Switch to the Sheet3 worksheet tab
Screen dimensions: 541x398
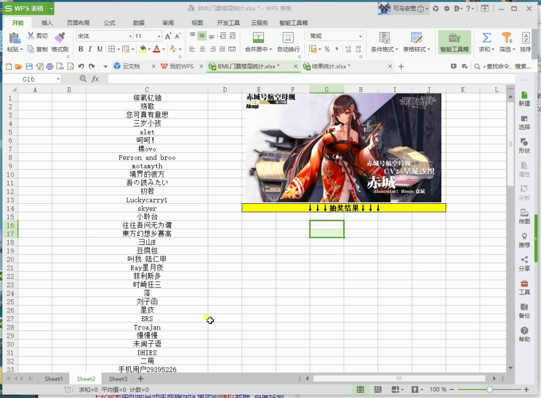coord(118,379)
